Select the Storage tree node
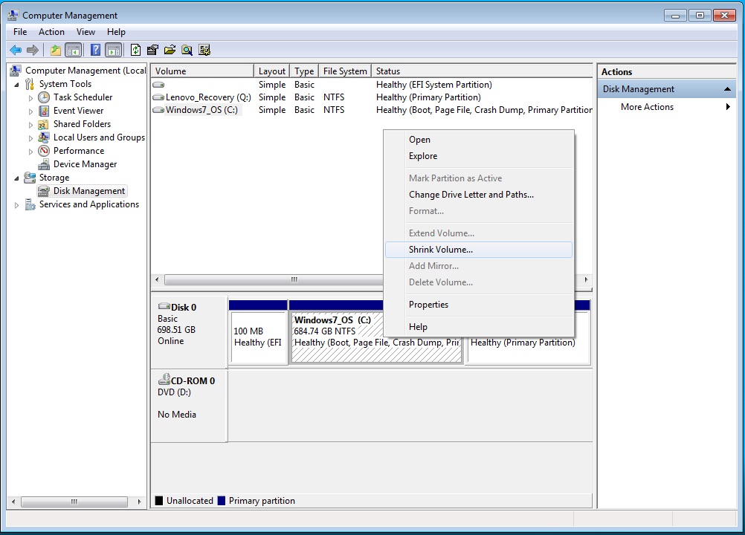 point(54,178)
